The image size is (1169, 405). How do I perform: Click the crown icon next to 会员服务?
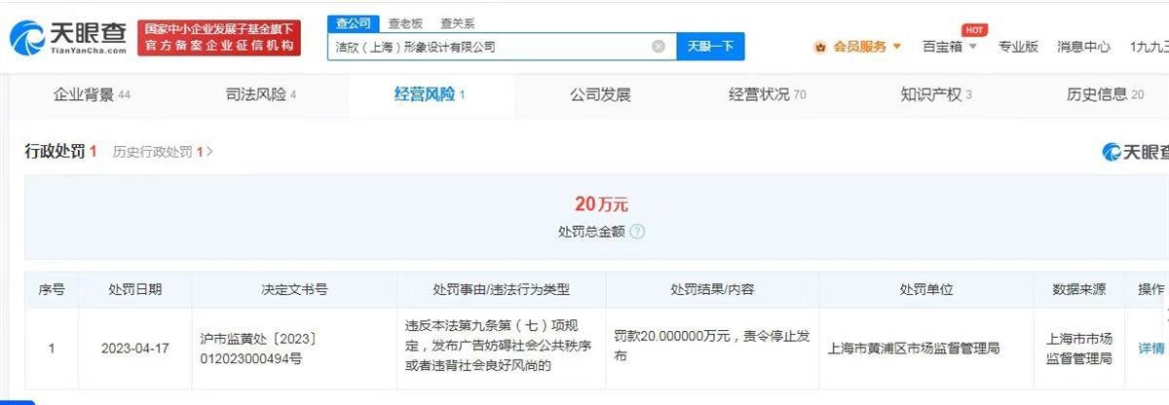pyautogui.click(x=820, y=46)
